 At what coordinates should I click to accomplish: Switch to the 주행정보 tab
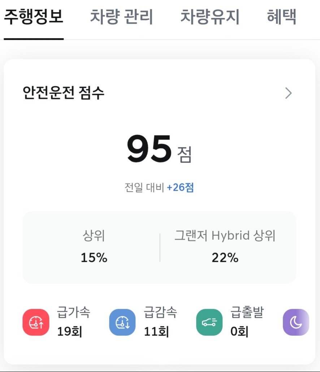click(x=34, y=17)
